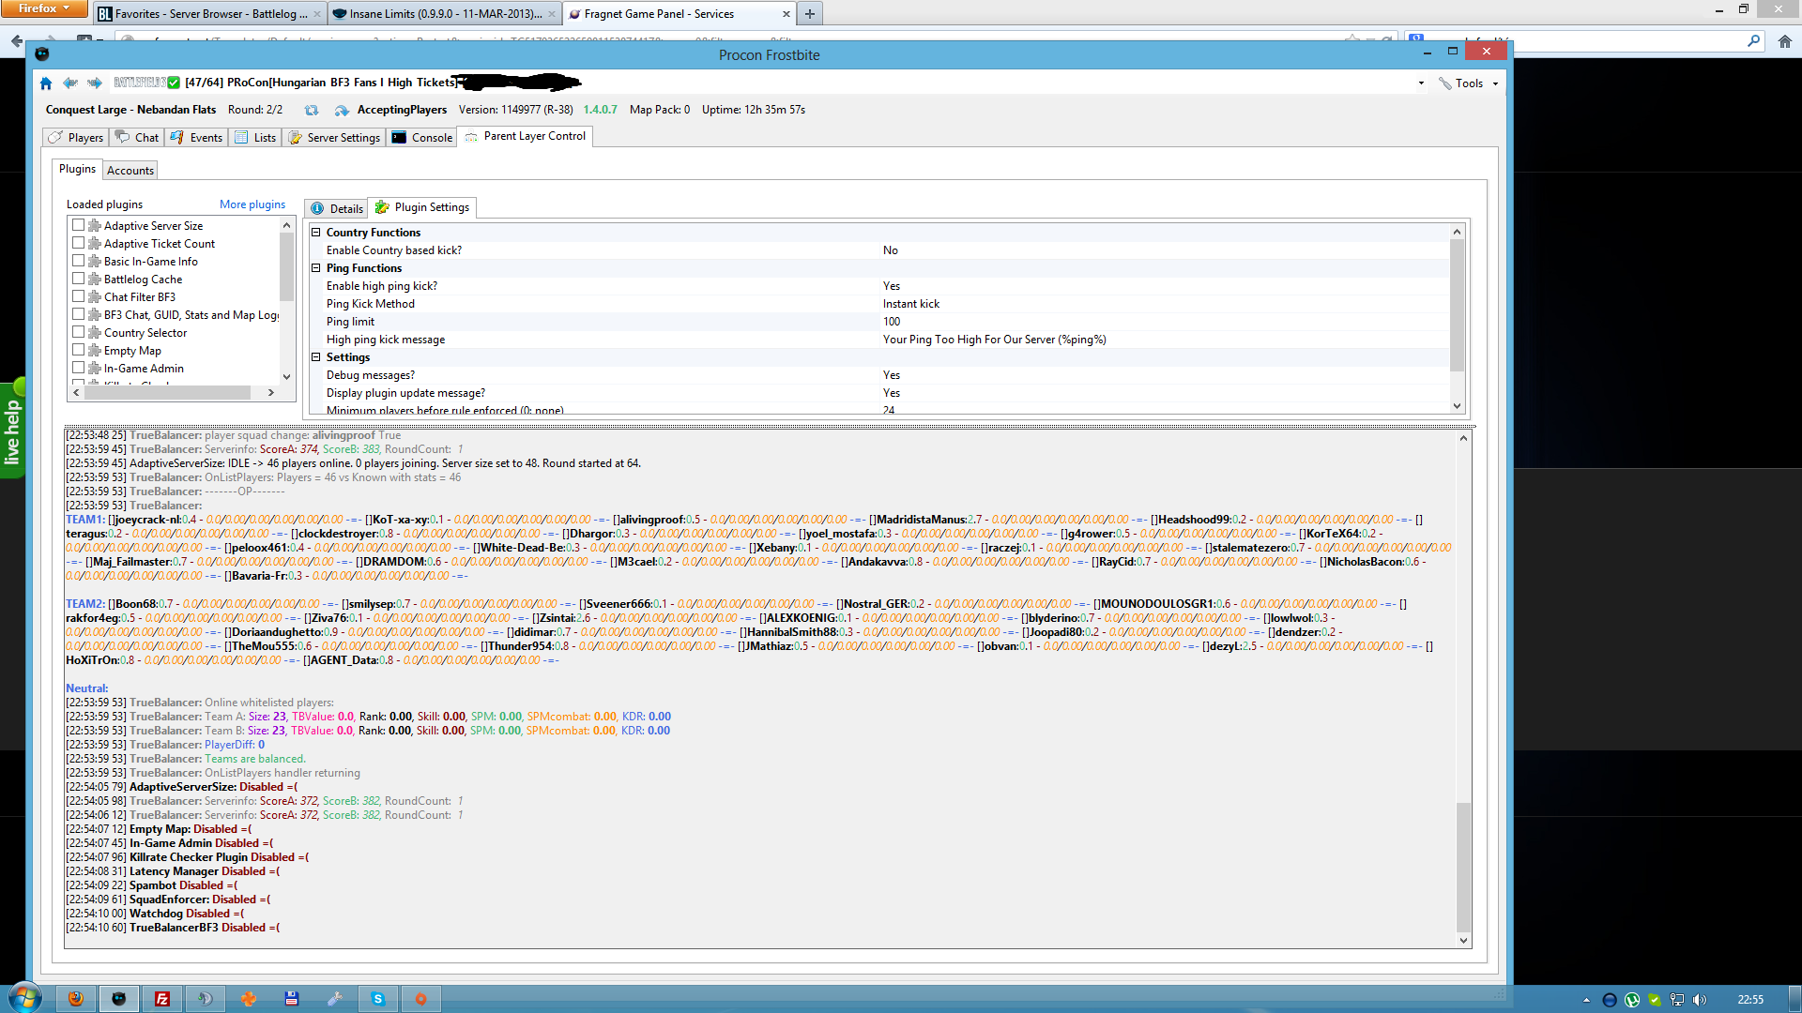The width and height of the screenshot is (1802, 1013).
Task: Enable the Adaptive Server Size plugin checkbox
Action: click(x=79, y=225)
